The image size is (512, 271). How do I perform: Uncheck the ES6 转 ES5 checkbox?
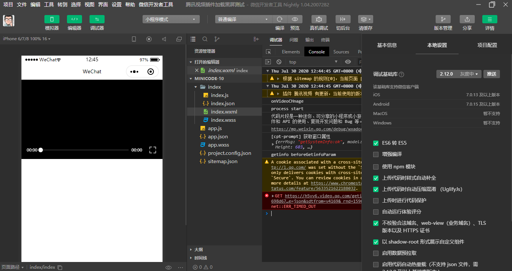click(376, 143)
